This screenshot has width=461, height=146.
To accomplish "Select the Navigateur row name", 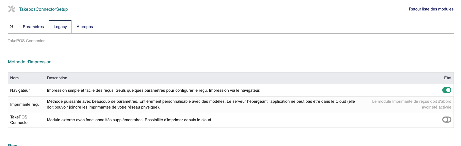I will [20, 90].
